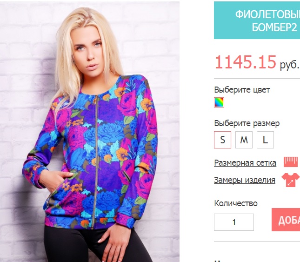Choose size L
The width and height of the screenshot is (300, 262).
pos(265,140)
